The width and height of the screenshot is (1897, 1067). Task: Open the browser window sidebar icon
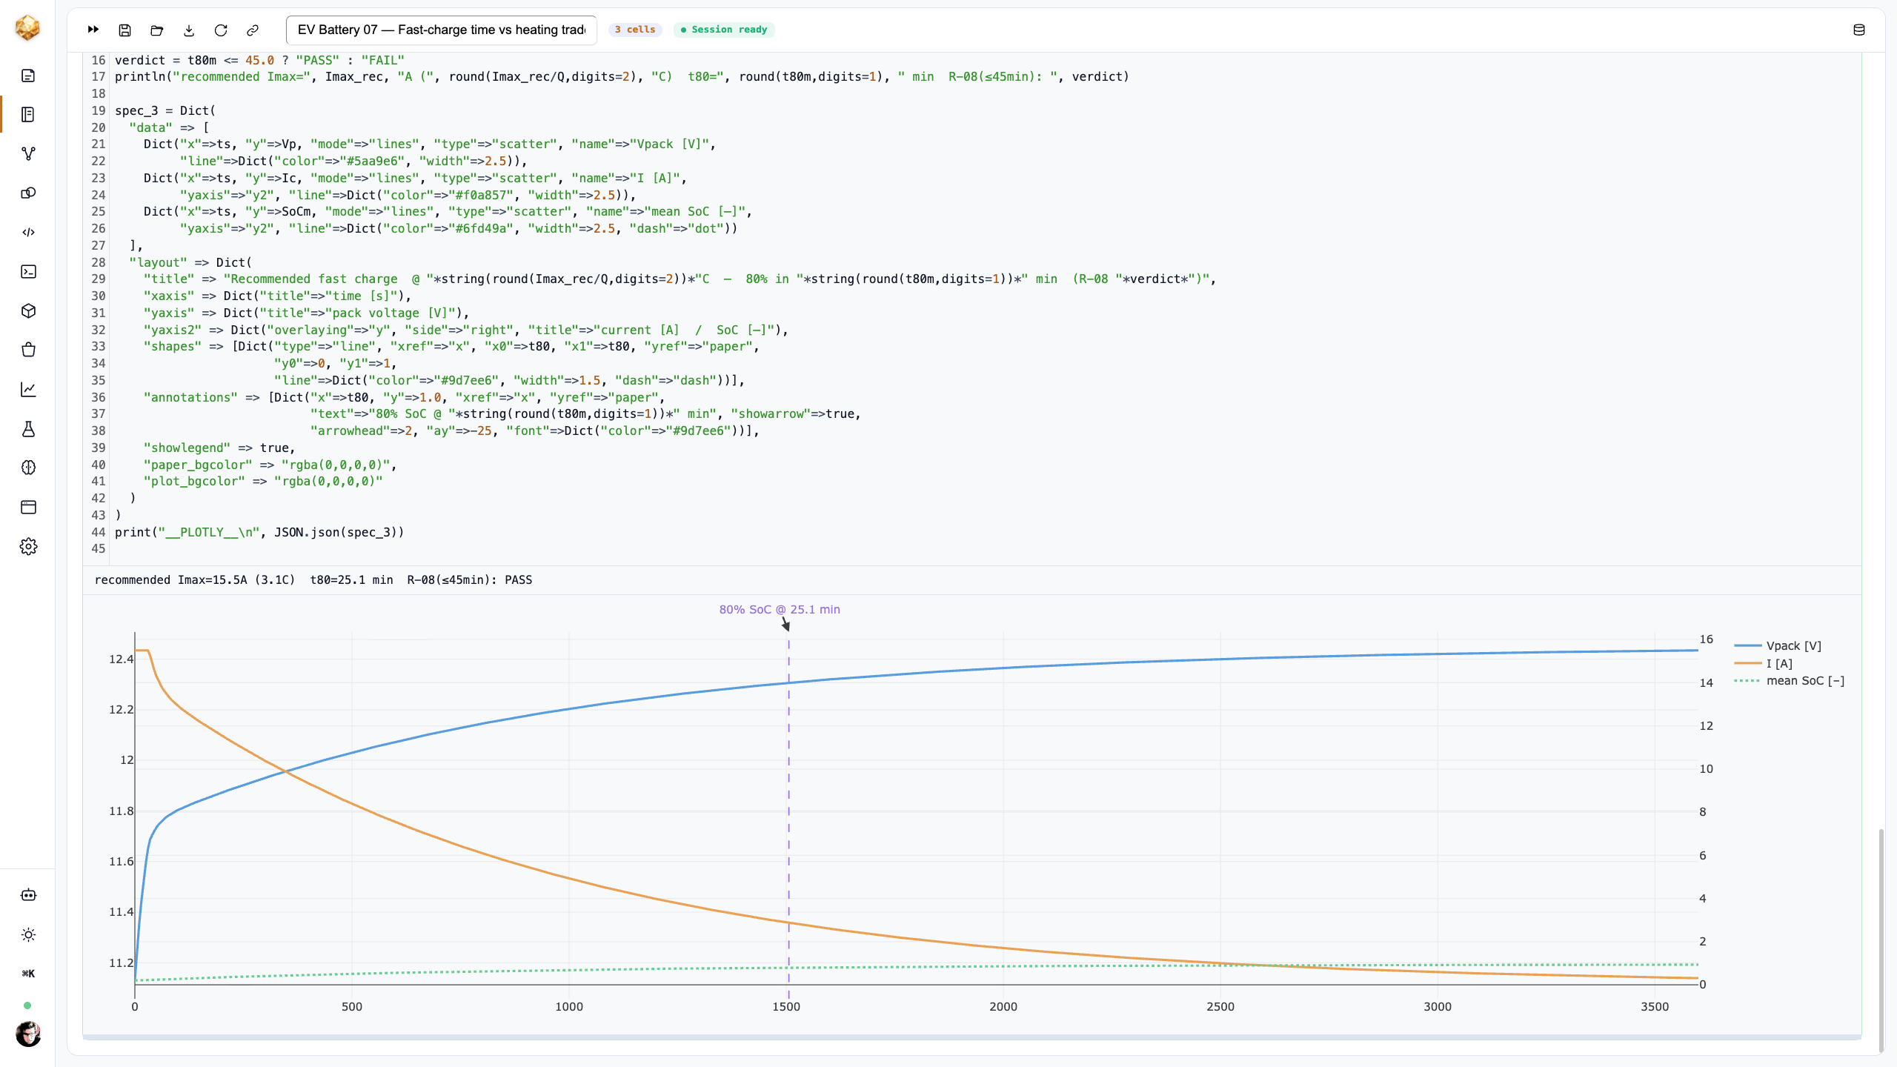pyautogui.click(x=28, y=508)
